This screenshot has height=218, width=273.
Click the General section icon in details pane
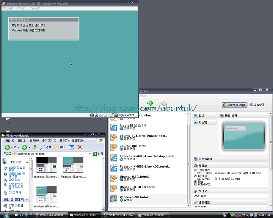click(x=196, y=116)
